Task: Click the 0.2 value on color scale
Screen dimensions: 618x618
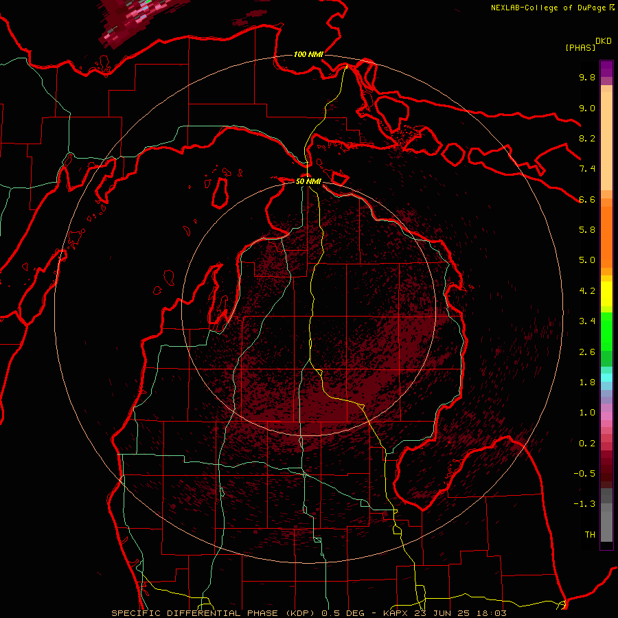Action: click(x=587, y=444)
